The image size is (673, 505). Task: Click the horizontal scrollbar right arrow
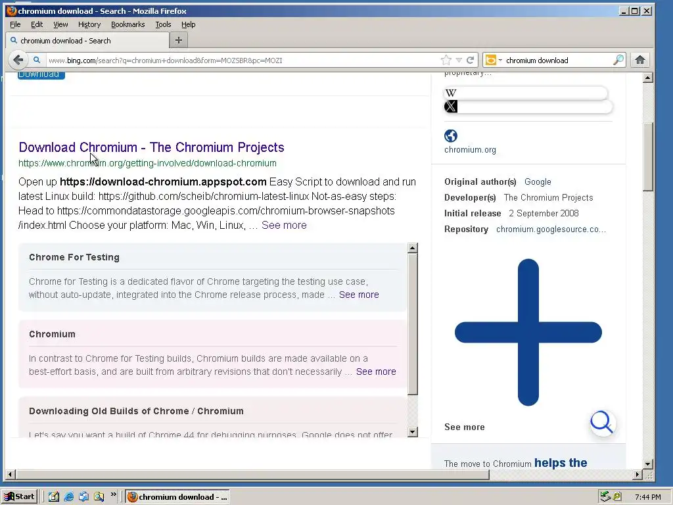(x=638, y=475)
